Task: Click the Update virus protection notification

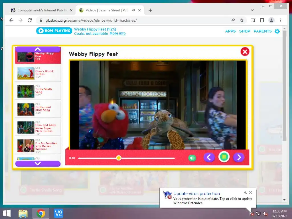Action: coord(208,198)
